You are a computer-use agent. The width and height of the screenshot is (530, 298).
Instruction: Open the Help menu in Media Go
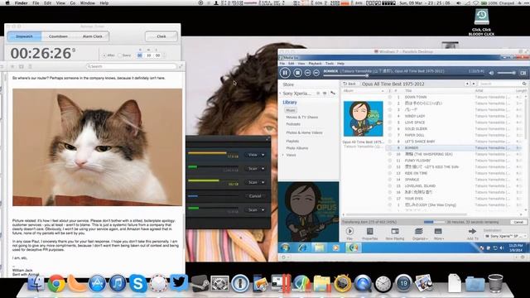pyautogui.click(x=340, y=64)
